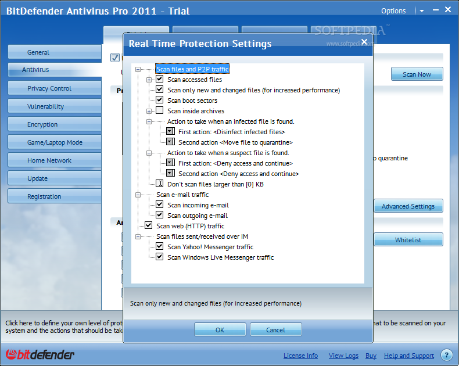
Task: Collapse Scan e-mail traffic node
Action: [x=138, y=195]
